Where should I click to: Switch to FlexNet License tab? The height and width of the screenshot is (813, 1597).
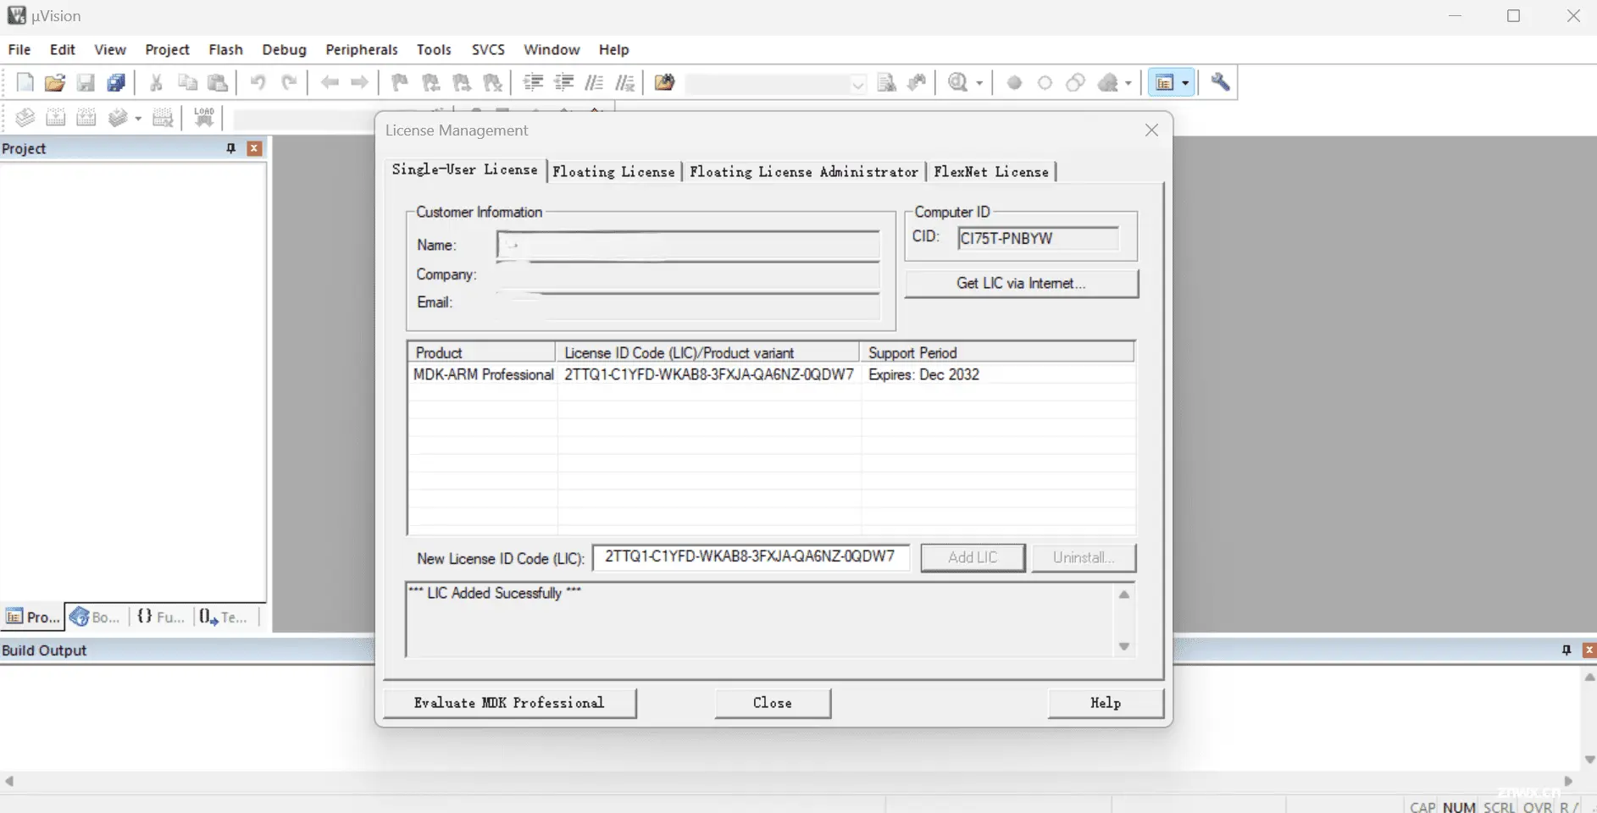click(991, 172)
